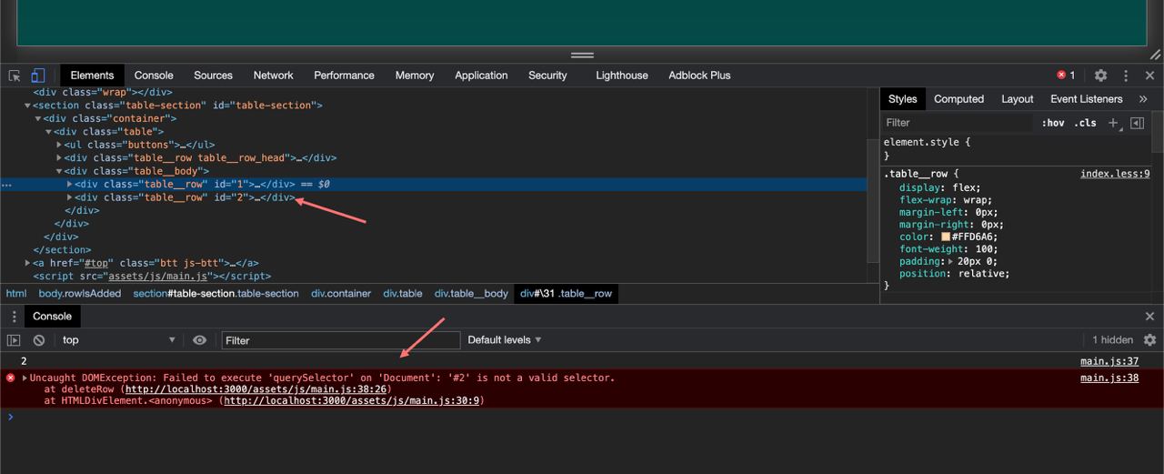Select the Console drawer tab
This screenshot has height=474, width=1164.
click(52, 317)
